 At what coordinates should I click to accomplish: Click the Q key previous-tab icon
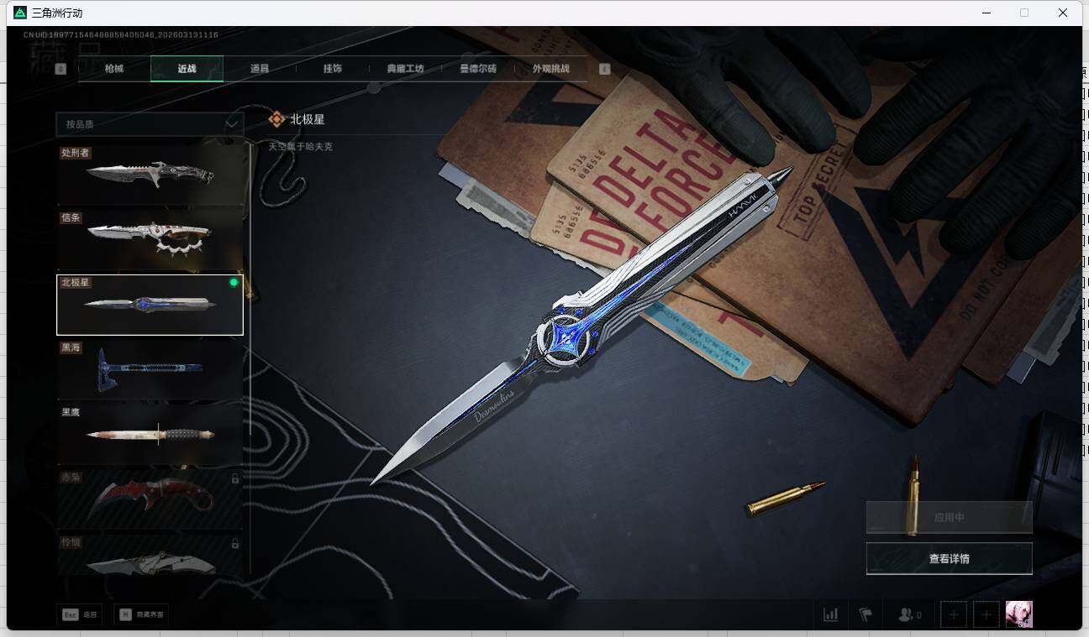click(60, 69)
